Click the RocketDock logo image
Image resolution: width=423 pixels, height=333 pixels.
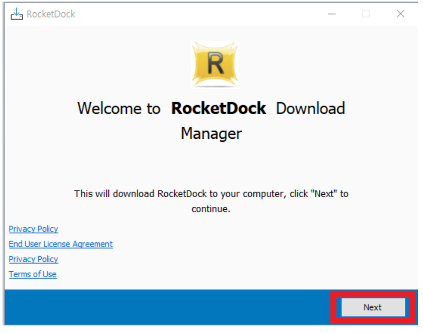[x=215, y=65]
